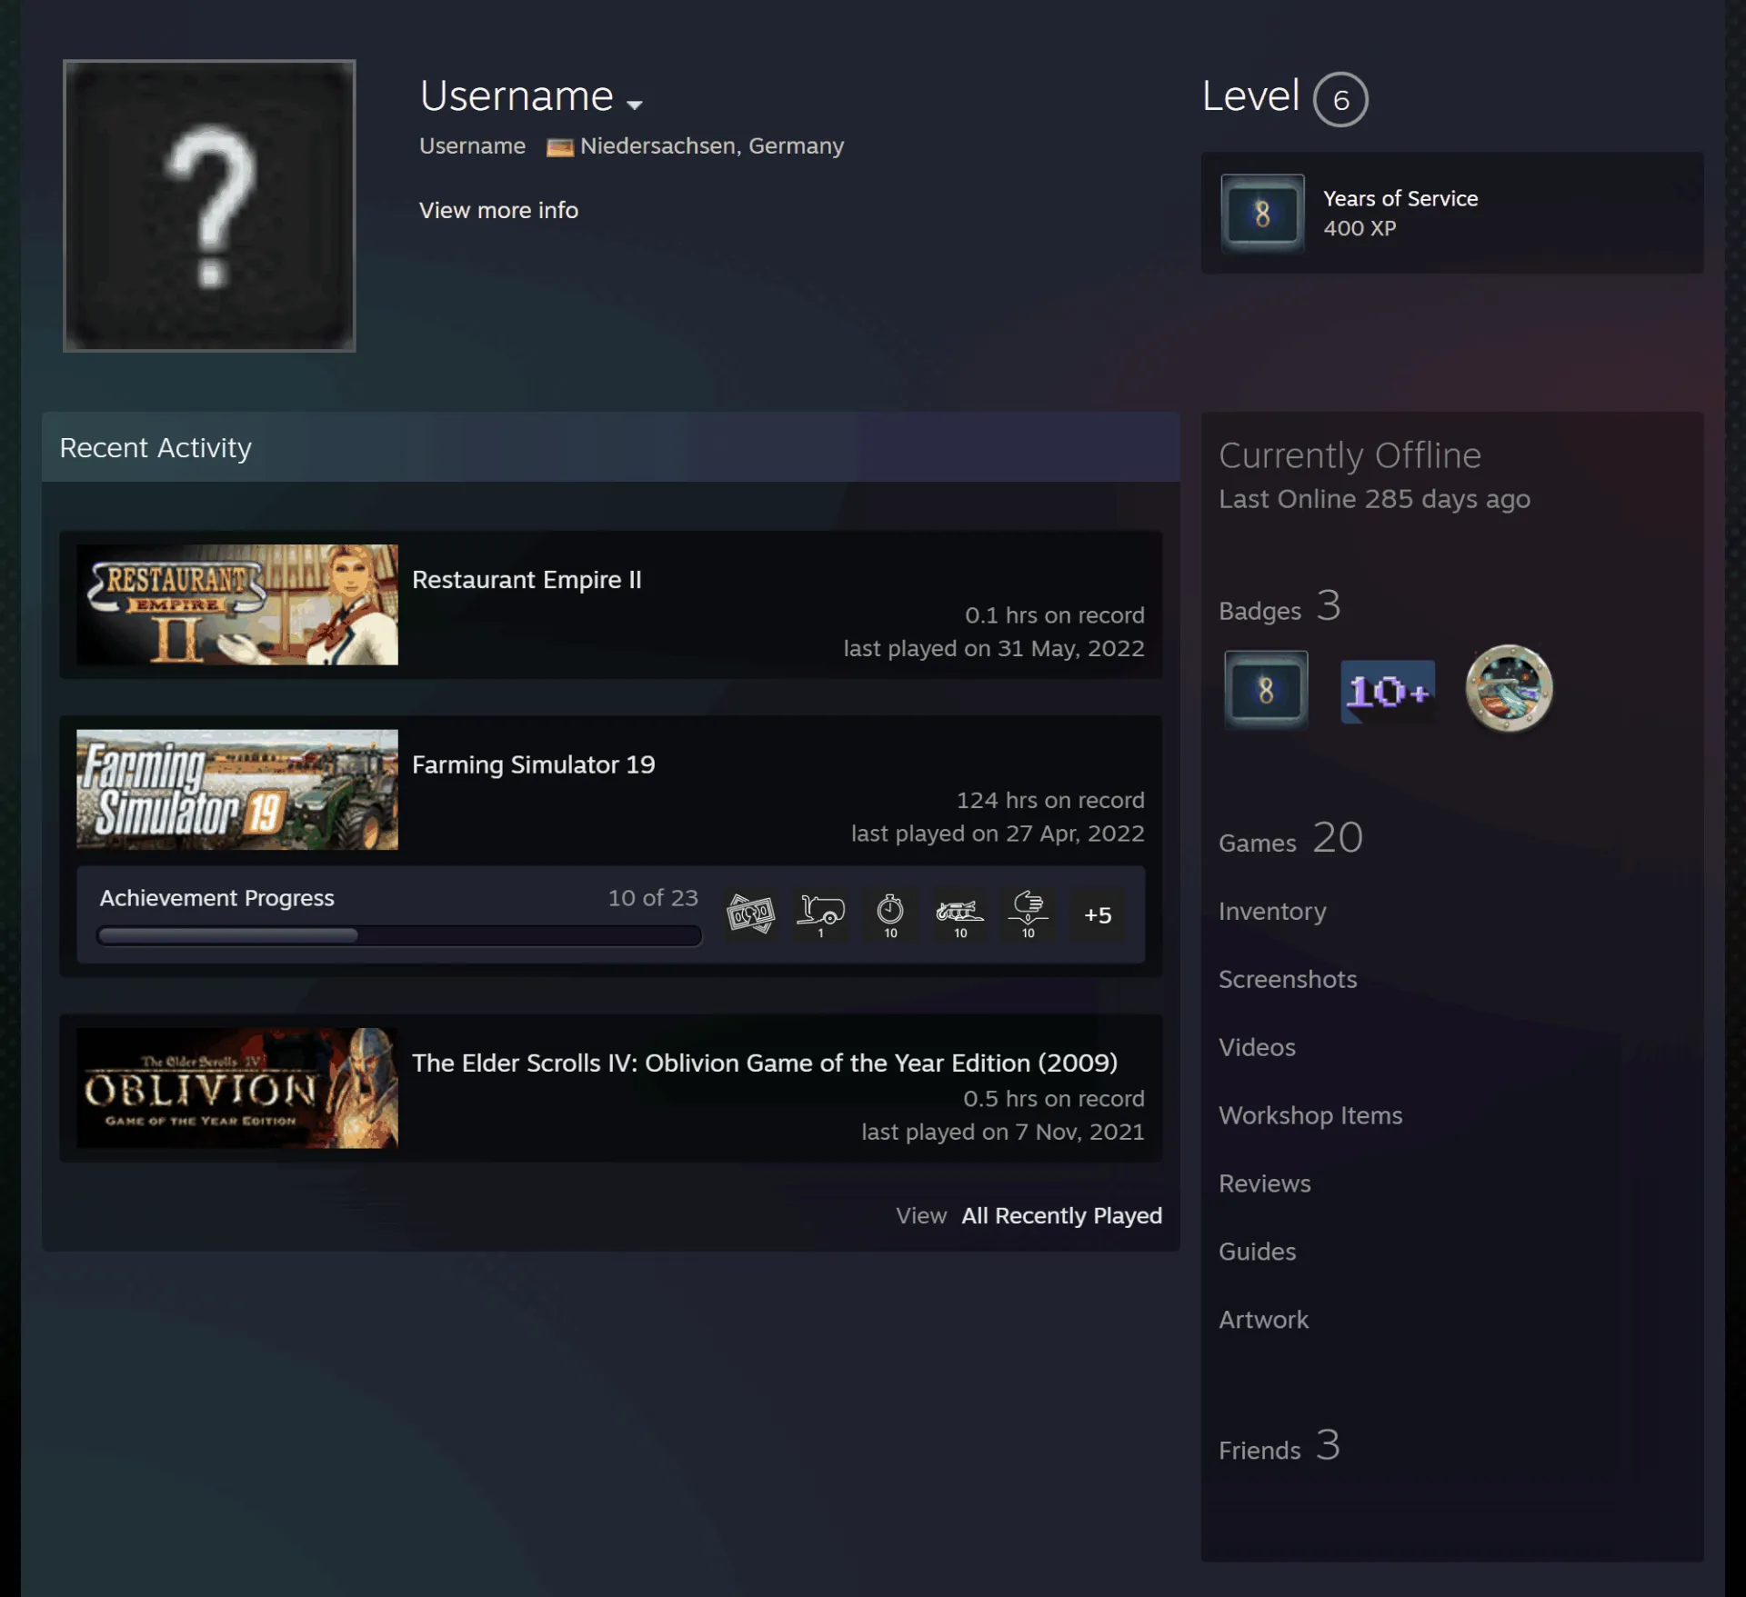
Task: Click the Achievement Progress bar
Action: pyautogui.click(x=399, y=935)
